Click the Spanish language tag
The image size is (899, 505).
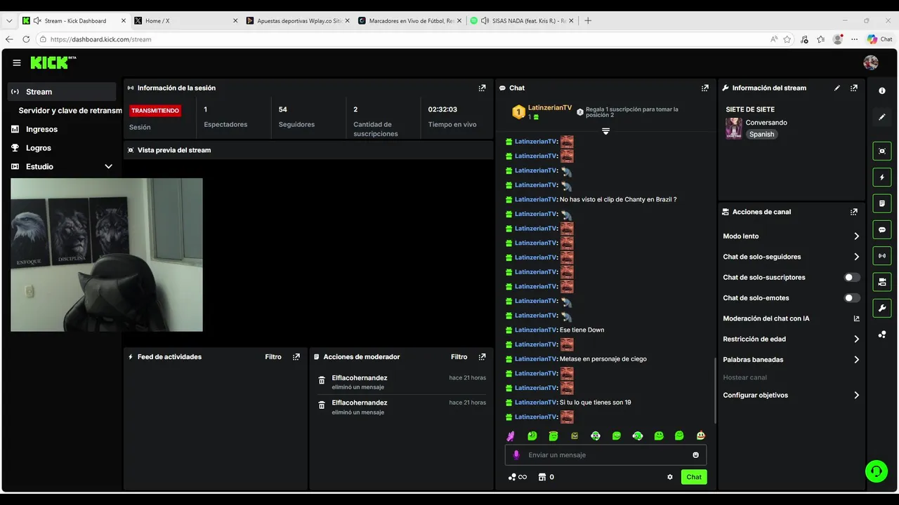click(x=761, y=135)
